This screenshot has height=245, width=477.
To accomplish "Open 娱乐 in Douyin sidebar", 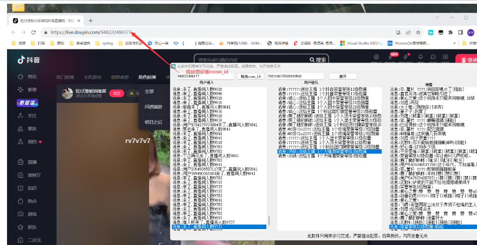I will 28,227.
